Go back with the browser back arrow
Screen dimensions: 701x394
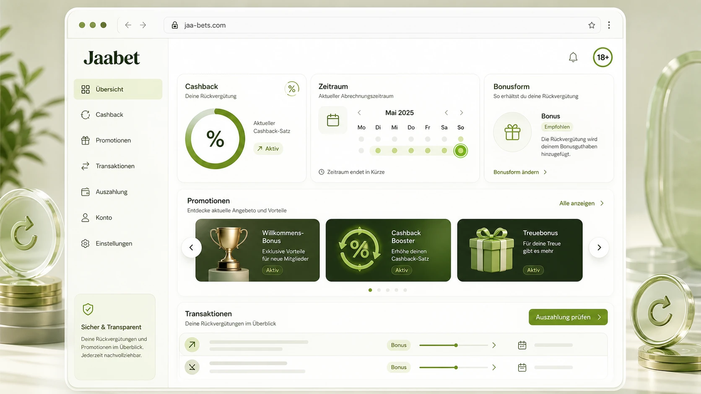128,25
